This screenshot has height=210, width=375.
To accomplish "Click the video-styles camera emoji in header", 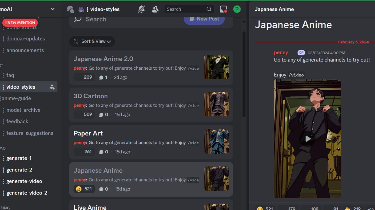I will coord(81,9).
